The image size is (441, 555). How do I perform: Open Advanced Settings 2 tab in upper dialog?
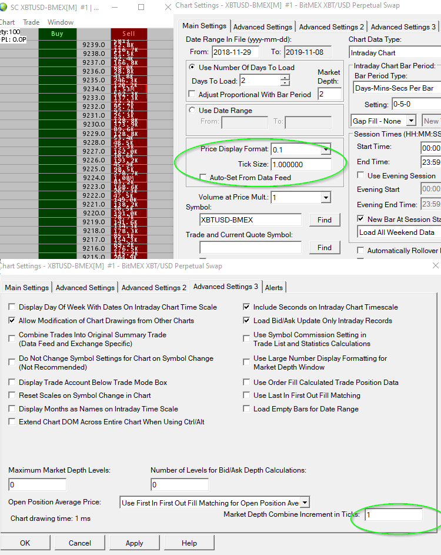click(332, 27)
